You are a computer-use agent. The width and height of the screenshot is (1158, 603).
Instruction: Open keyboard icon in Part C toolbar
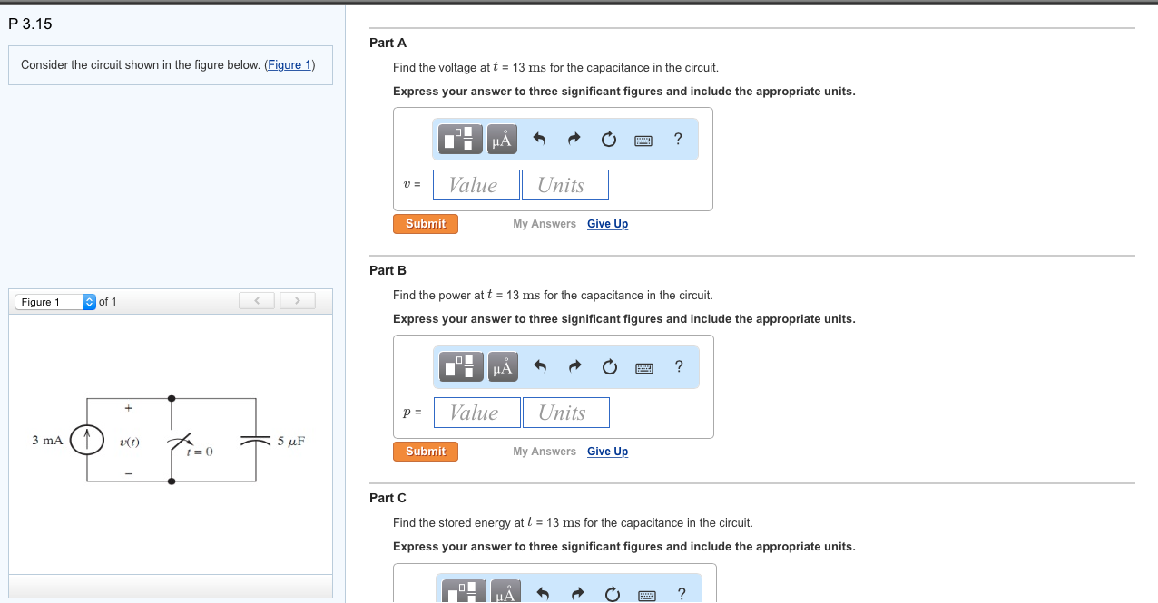pyautogui.click(x=646, y=595)
